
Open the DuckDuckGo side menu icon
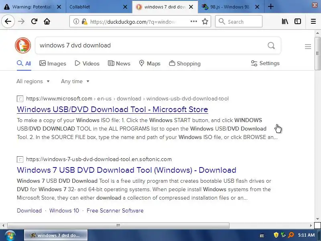[x=308, y=47]
